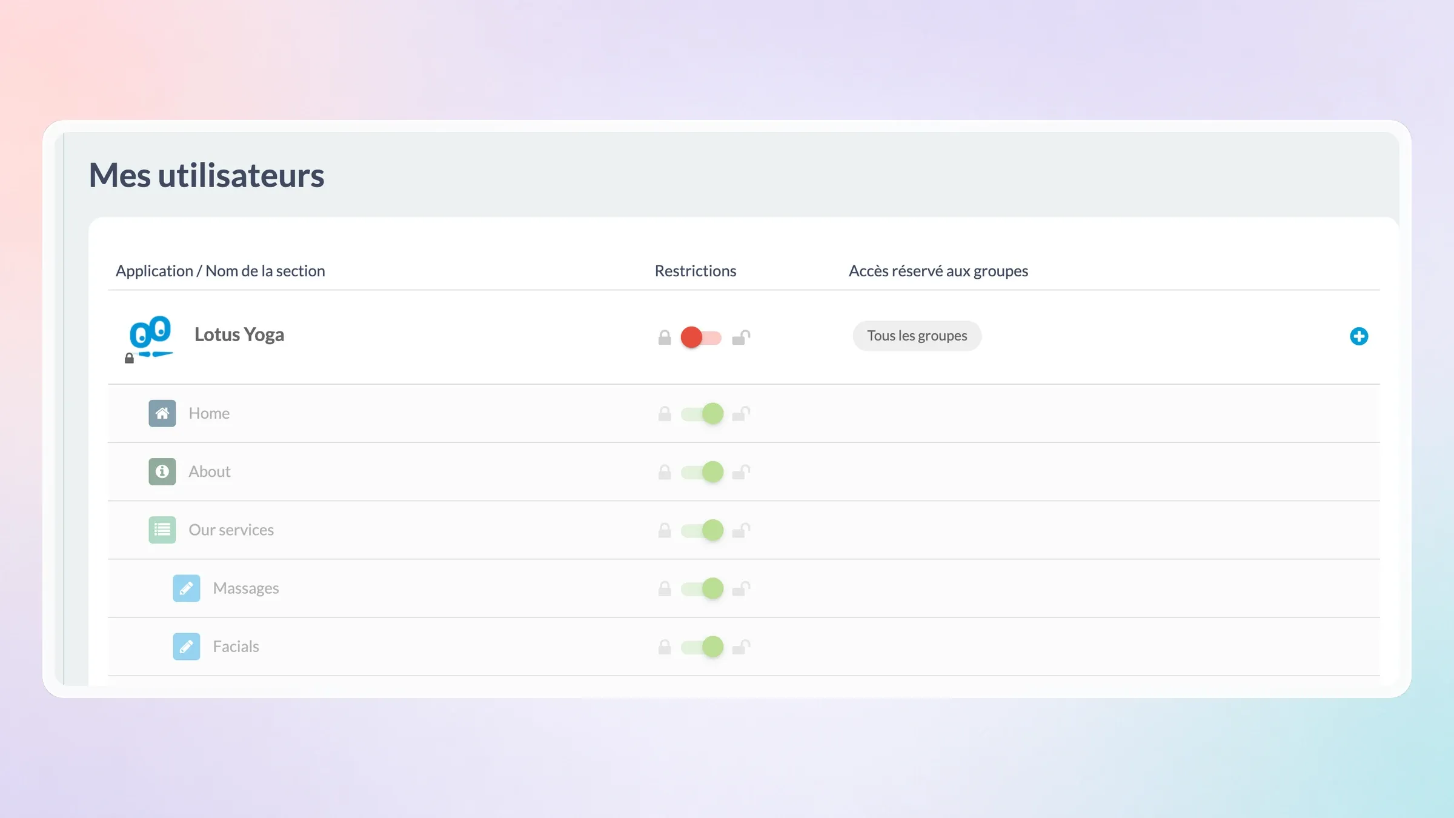This screenshot has height=818, width=1454.
Task: Select the Our services row label
Action: point(231,530)
